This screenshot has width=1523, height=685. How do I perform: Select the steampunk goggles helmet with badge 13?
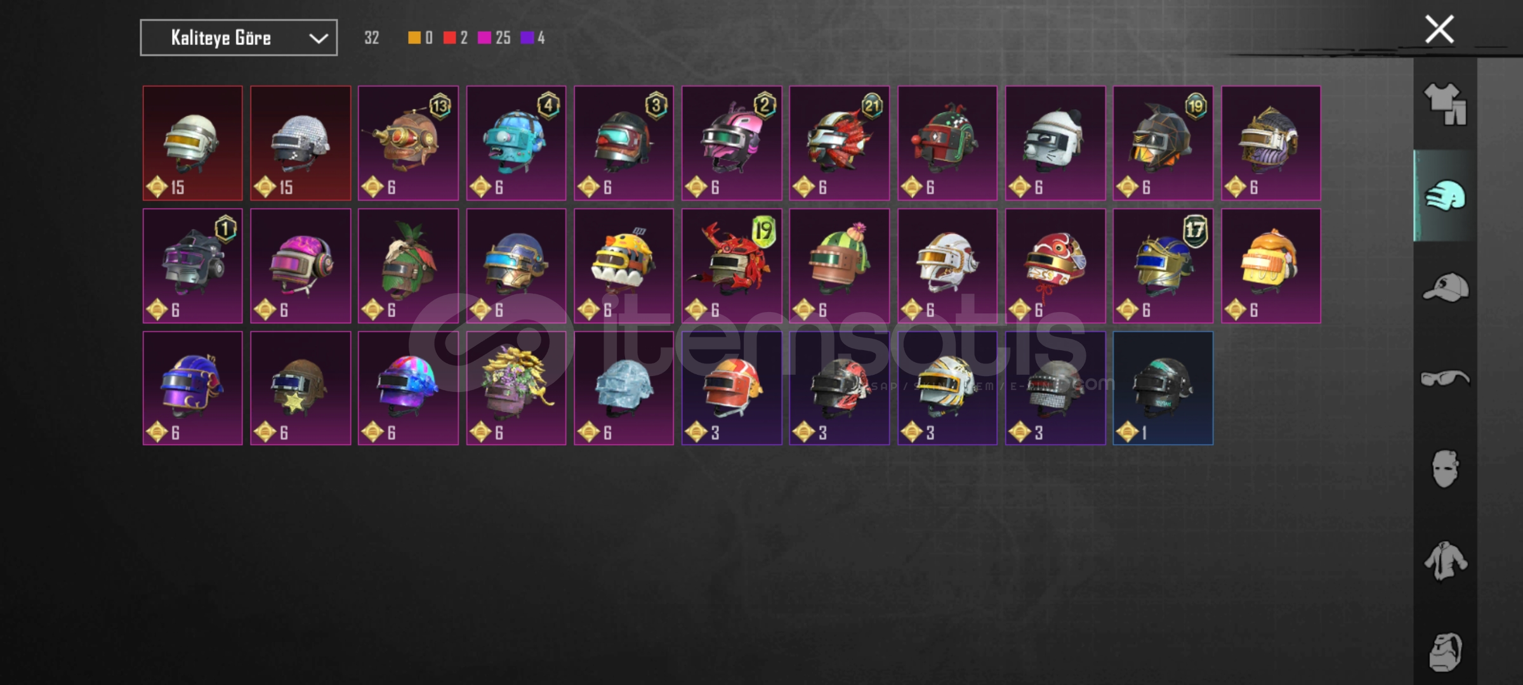click(408, 143)
